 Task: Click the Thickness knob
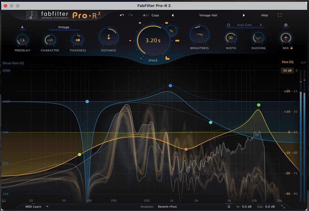[x=78, y=40]
